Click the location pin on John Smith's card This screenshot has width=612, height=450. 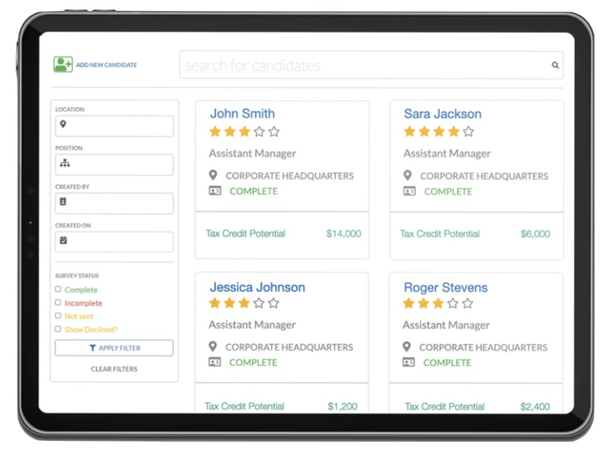[213, 175]
